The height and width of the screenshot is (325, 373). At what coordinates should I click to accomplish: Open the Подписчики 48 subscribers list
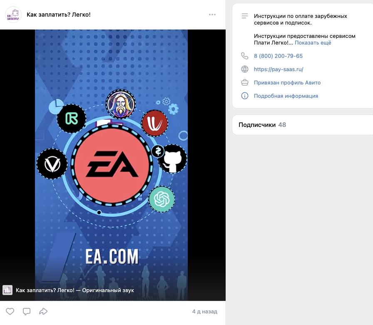click(x=262, y=125)
